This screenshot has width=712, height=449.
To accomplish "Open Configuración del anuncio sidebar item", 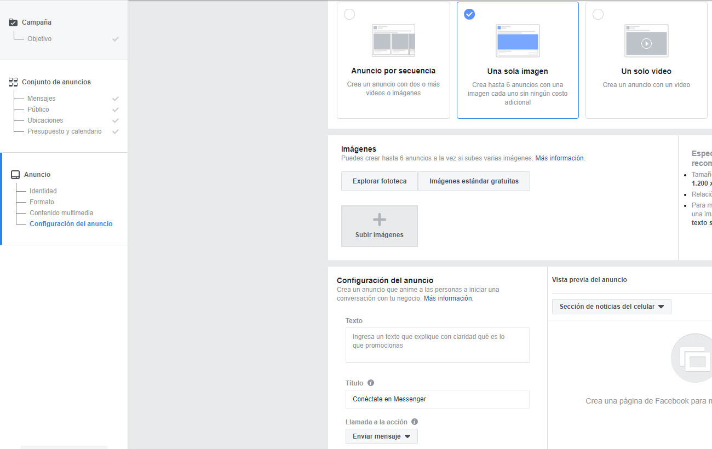I will [x=71, y=224].
